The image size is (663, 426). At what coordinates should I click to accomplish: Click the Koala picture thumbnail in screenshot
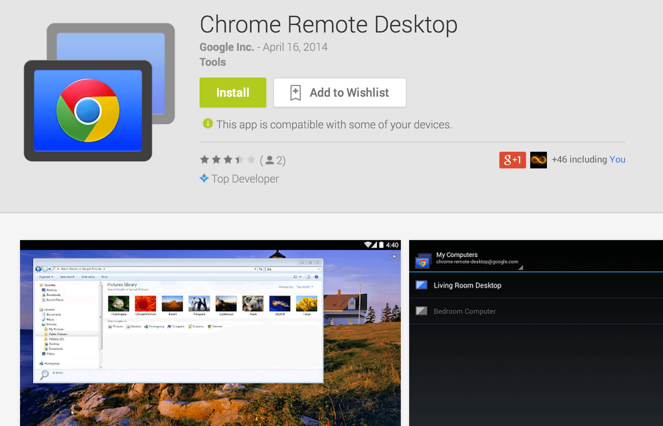coord(253,303)
